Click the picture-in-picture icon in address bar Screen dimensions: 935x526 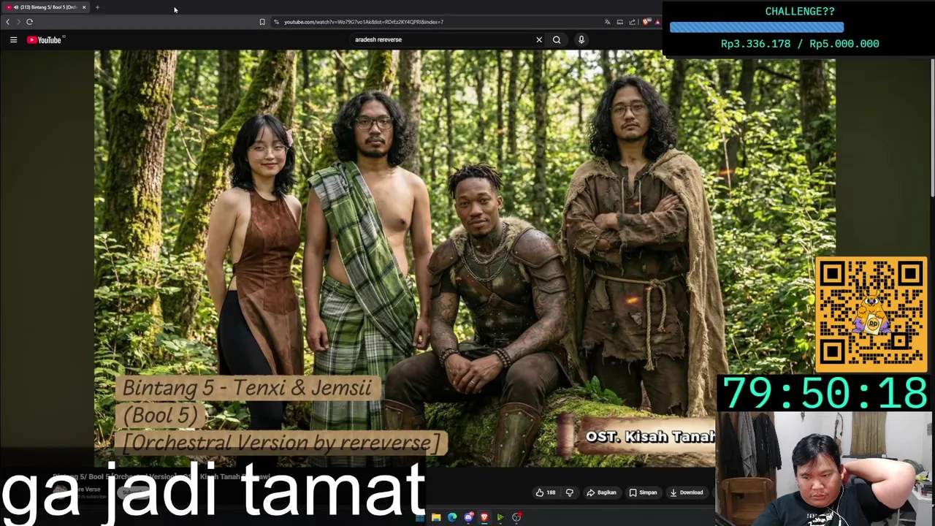pyautogui.click(x=619, y=22)
